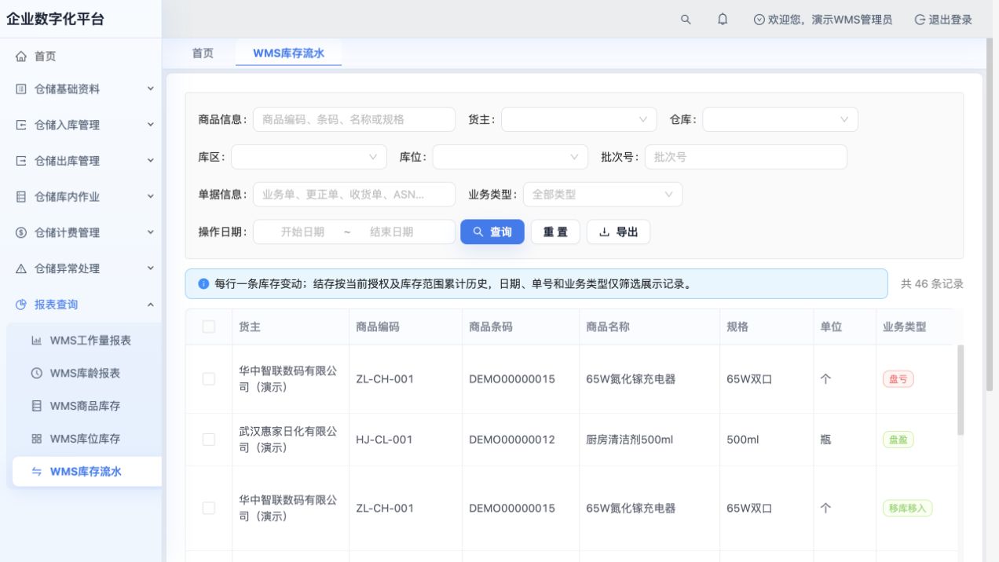Expand the 仓储库内作业 menu chevron
The width and height of the screenshot is (999, 562).
click(151, 197)
